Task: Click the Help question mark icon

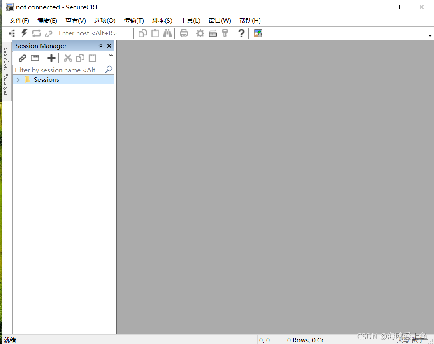Action: point(241,33)
